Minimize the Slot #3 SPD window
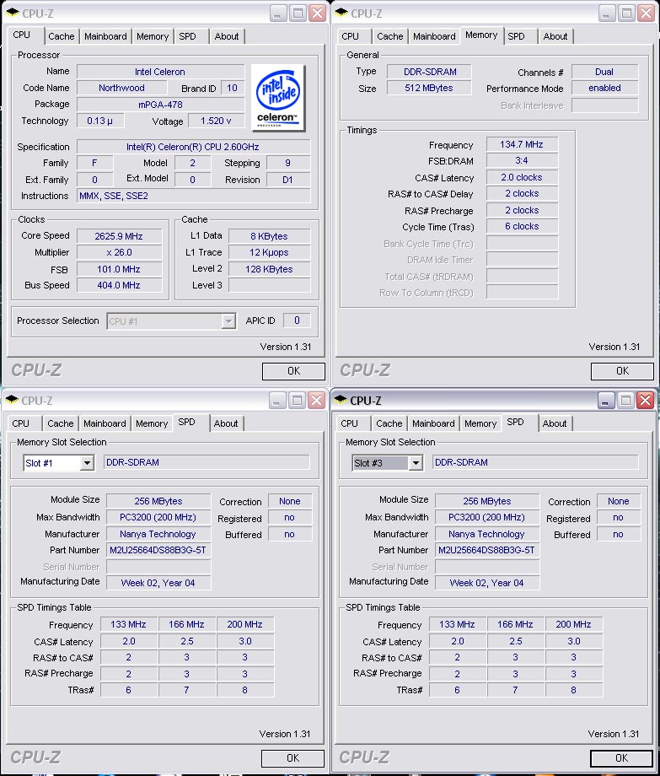 point(606,401)
